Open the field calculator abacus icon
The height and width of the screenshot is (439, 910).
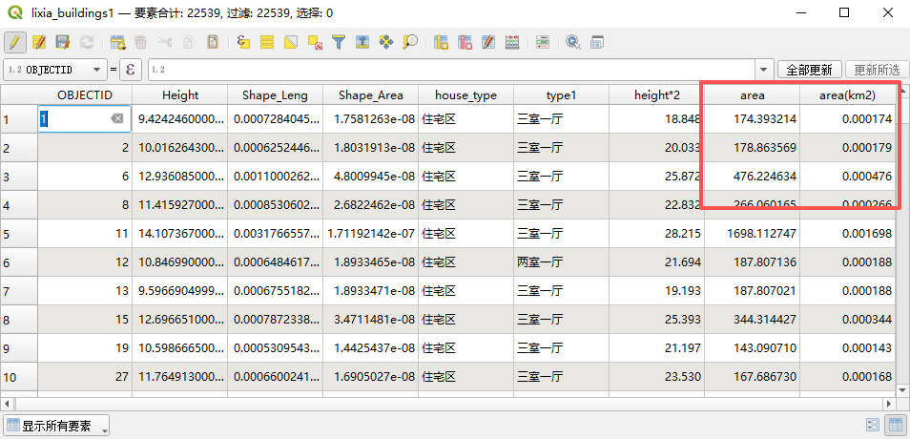point(512,42)
